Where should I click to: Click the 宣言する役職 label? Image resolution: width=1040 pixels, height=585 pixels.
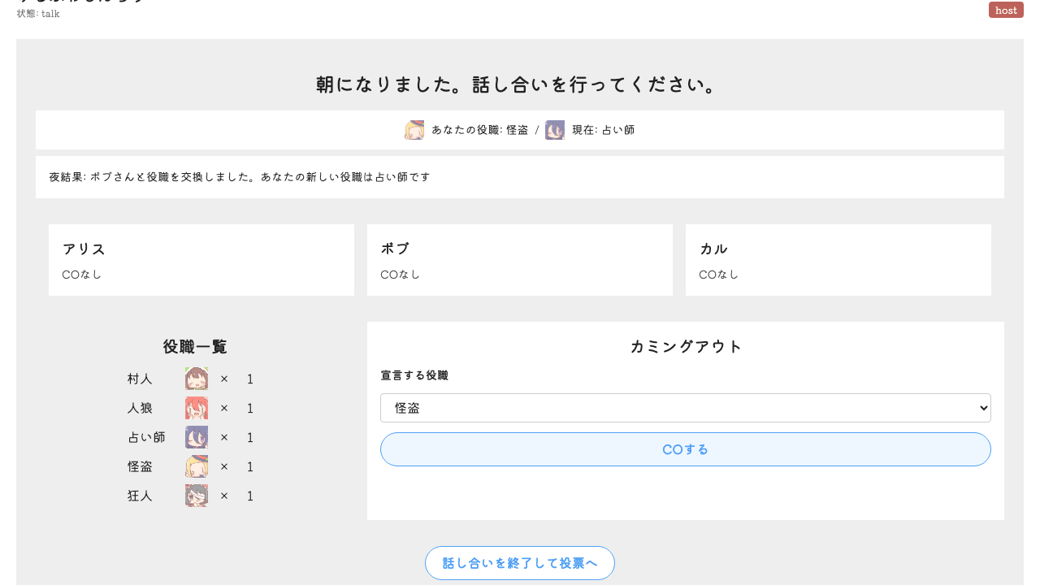coord(414,375)
